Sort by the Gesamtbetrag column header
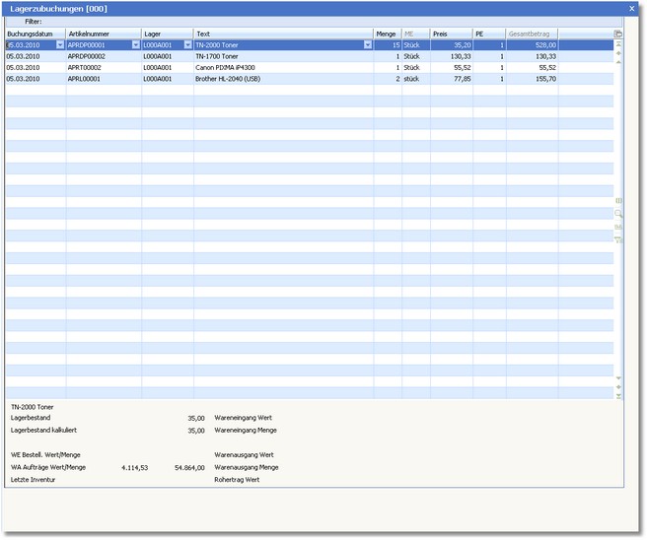 (532, 34)
